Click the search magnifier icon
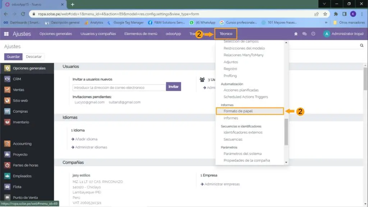The width and height of the screenshot is (368, 207). click(x=362, y=46)
